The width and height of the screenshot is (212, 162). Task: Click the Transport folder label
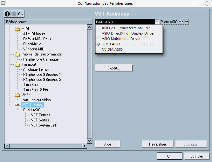point(29,64)
